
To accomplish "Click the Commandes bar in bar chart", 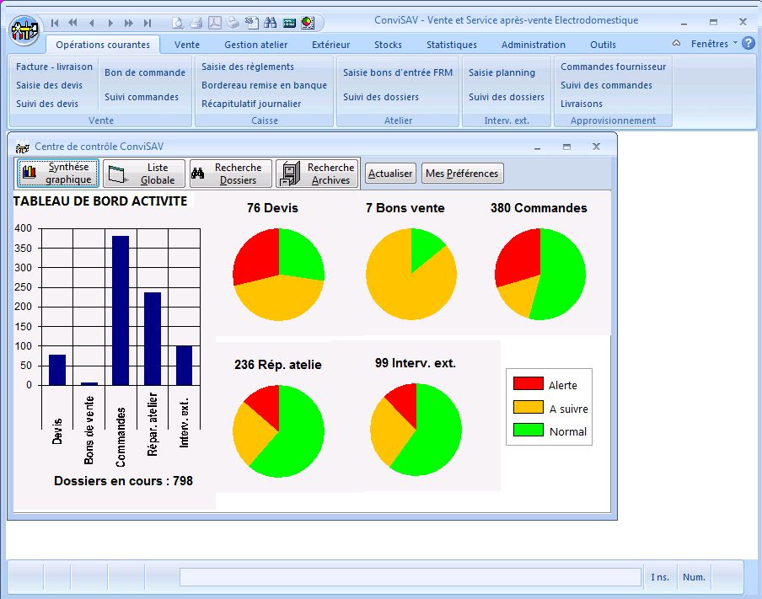I will [121, 310].
